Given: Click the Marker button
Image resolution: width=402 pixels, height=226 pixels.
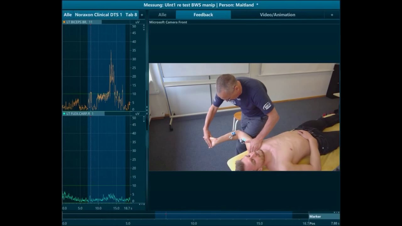Looking at the screenshot, I should pyautogui.click(x=324, y=216).
